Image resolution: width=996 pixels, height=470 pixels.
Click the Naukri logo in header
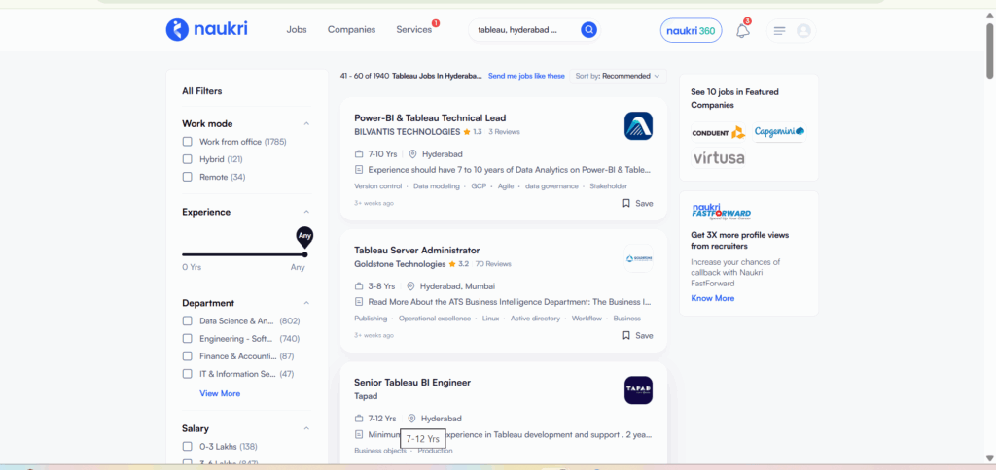[206, 30]
